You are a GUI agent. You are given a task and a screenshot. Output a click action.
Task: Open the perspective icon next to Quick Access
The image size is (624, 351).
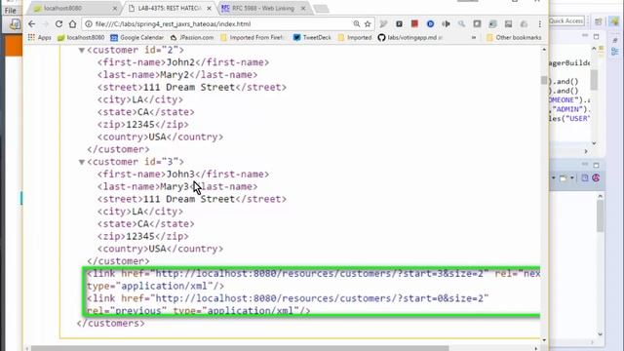tap(598, 21)
